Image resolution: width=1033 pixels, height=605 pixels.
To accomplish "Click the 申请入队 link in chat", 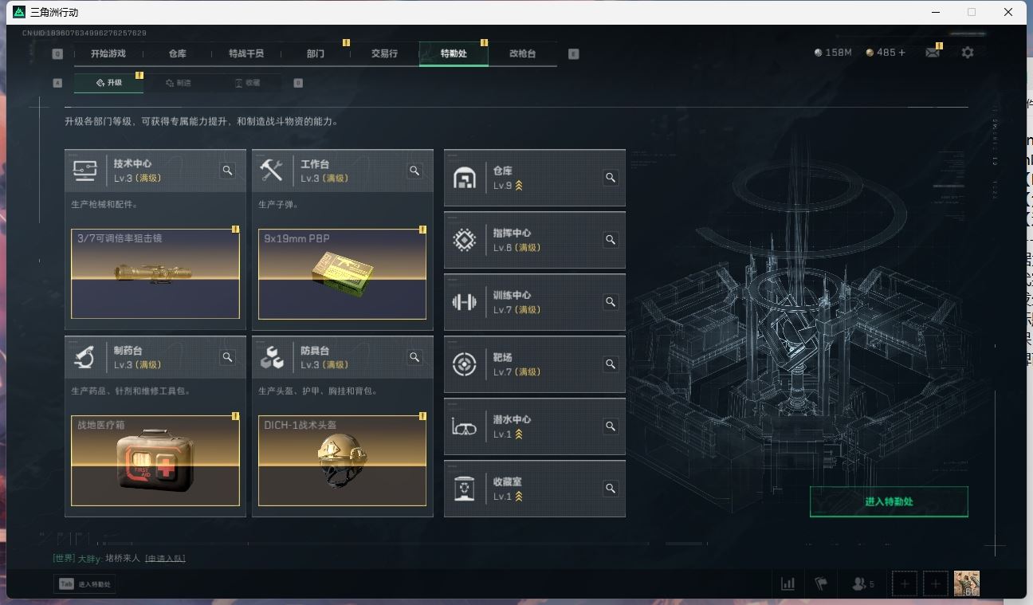I will [x=165, y=558].
